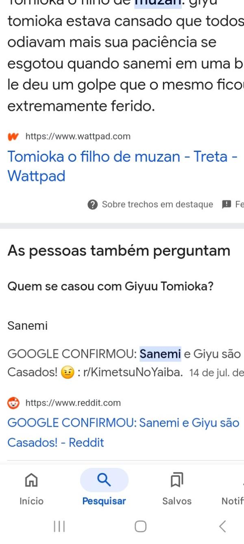
Task: Go to the Início home icon
Action: click(x=31, y=481)
